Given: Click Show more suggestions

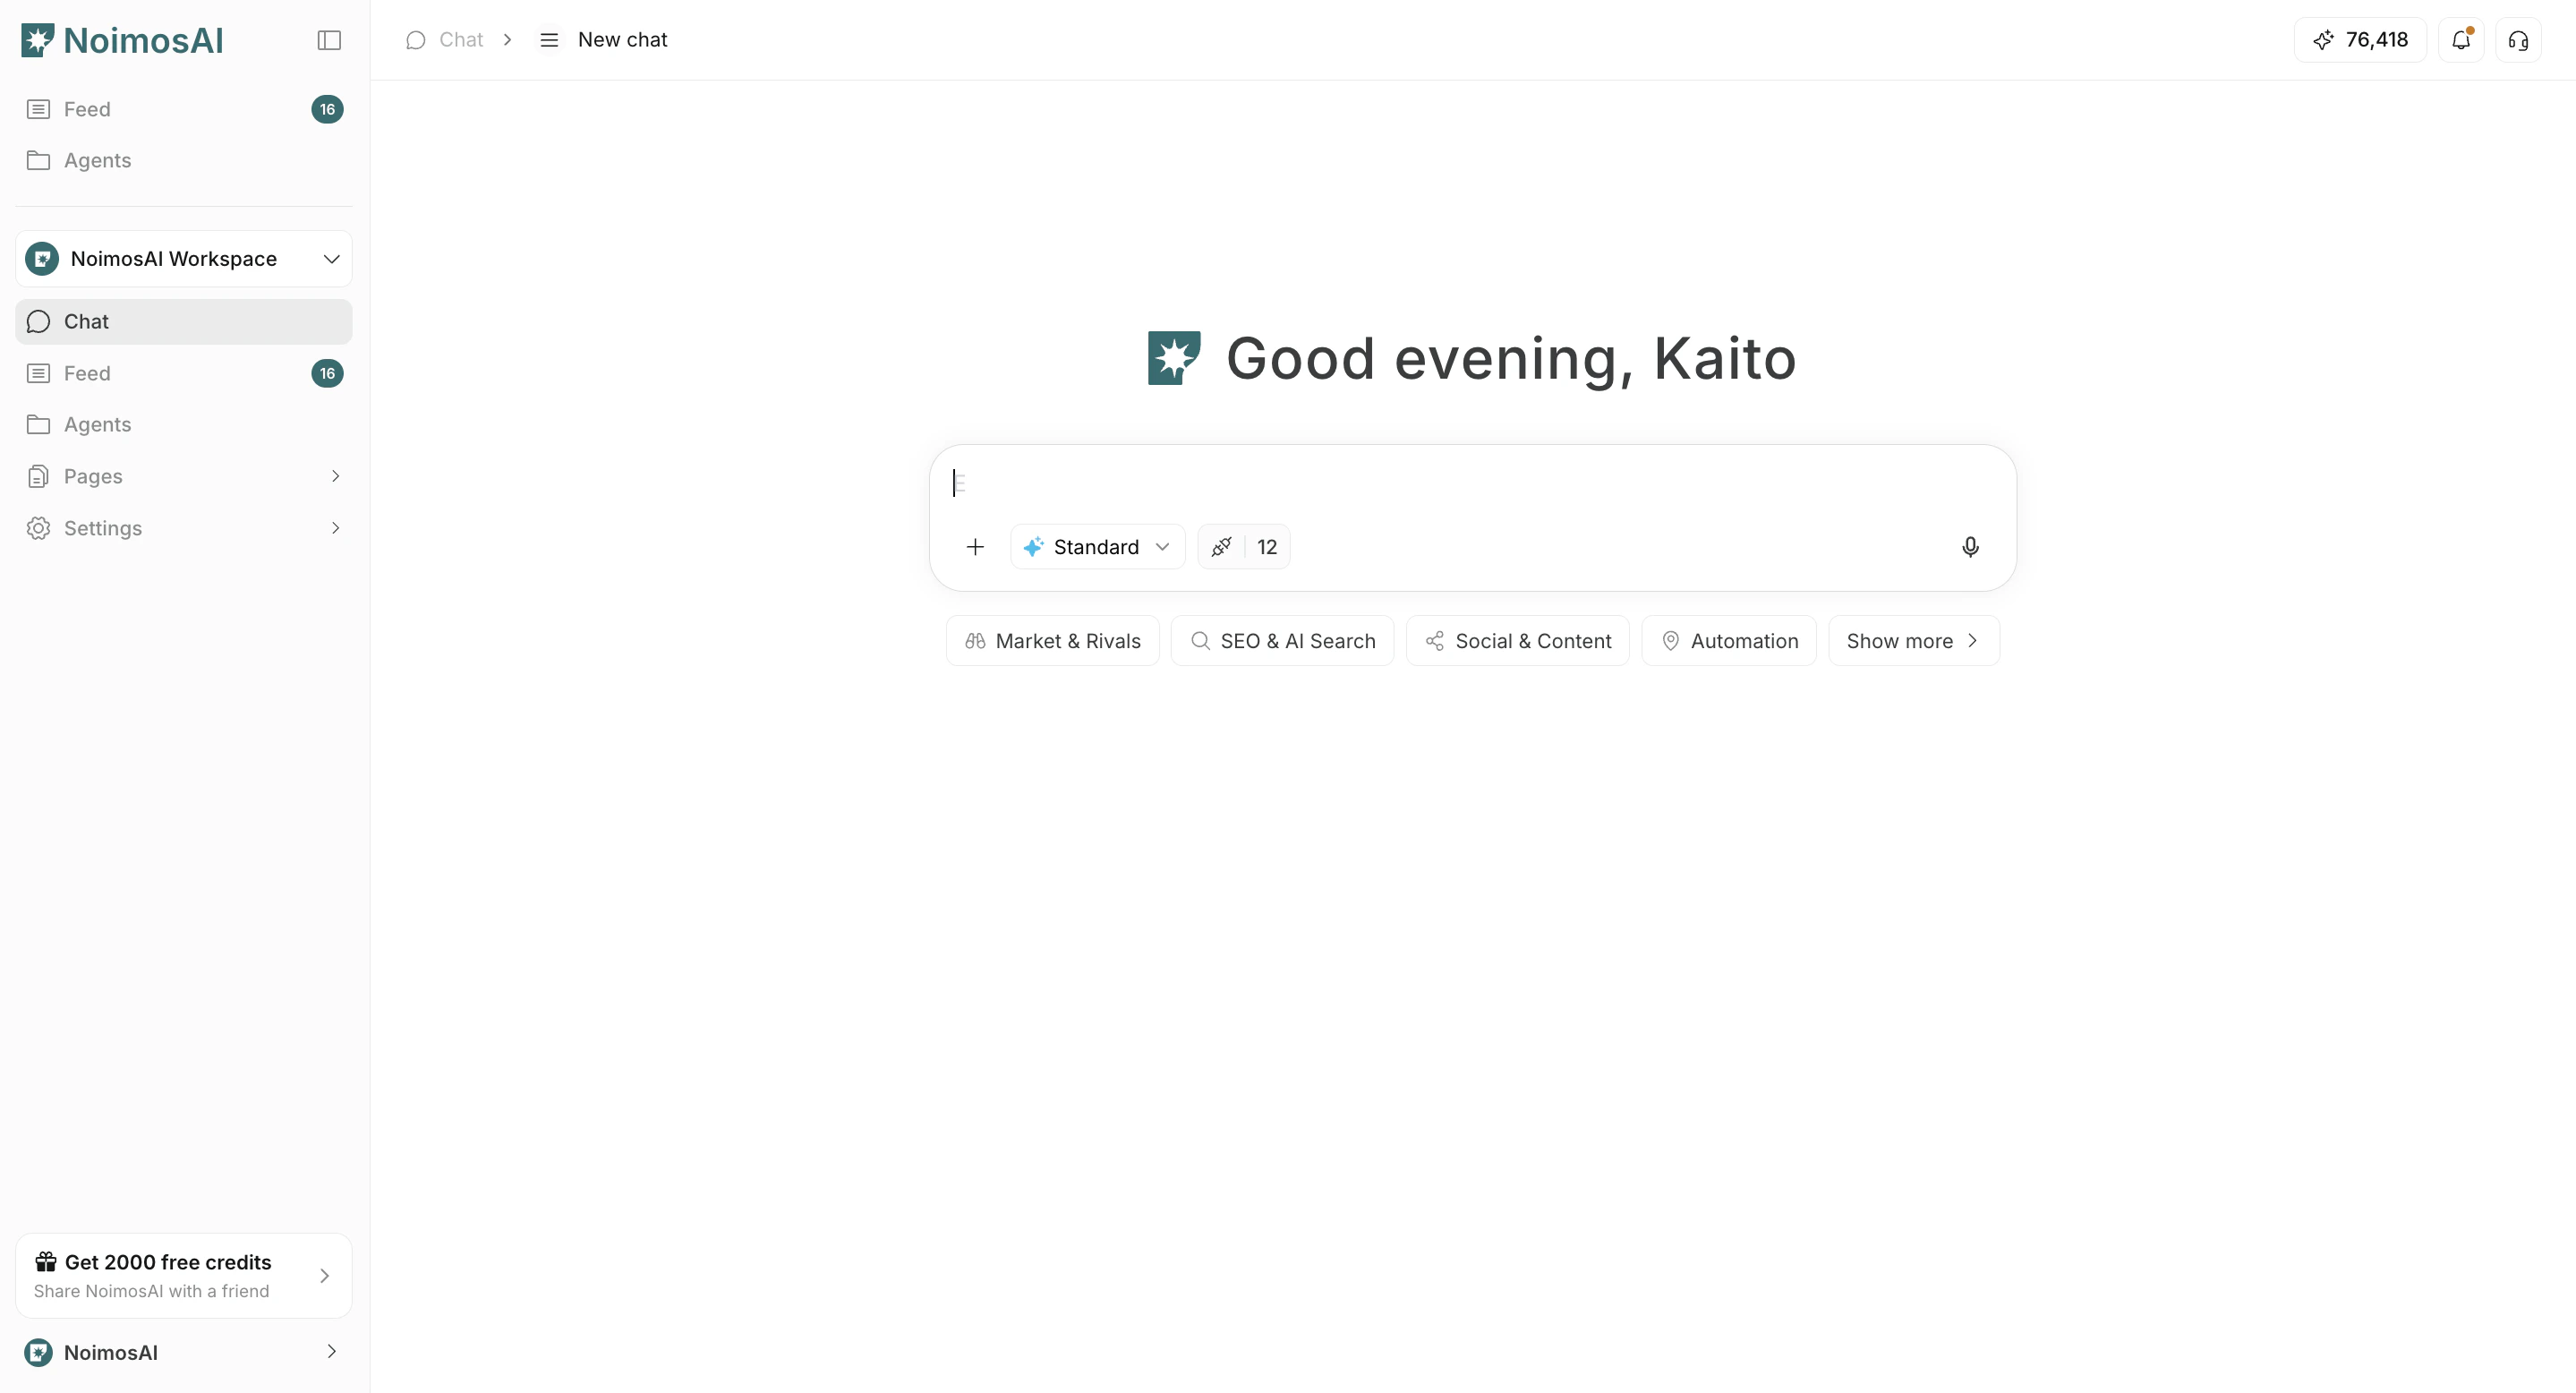Looking at the screenshot, I should (1913, 641).
